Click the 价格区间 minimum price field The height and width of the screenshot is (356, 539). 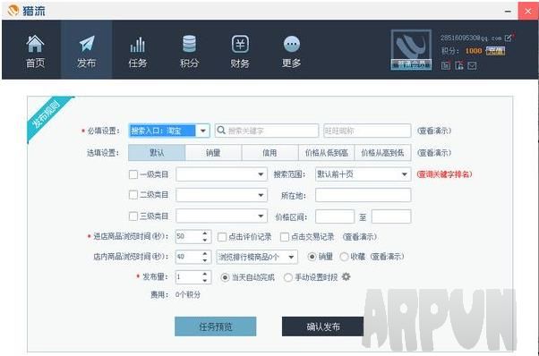coord(335,216)
